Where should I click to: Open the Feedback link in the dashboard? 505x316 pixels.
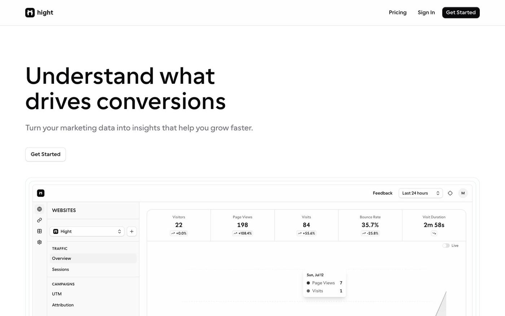point(382,193)
